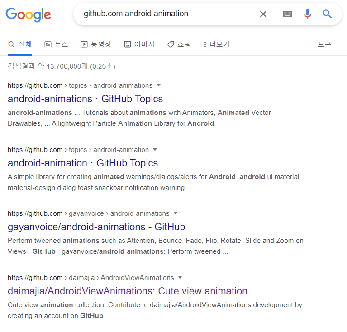Open 'gayanvoice/android-animations - GitHub' result
347x332 pixels.
coord(96,227)
